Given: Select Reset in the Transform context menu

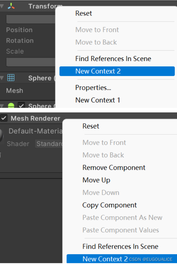Looking at the screenshot, I should 84,13.
